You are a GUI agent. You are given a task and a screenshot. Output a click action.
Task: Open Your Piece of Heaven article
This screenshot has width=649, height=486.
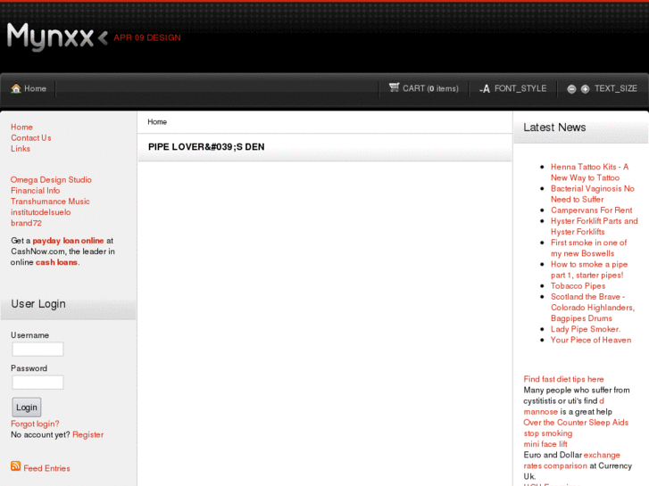point(591,340)
